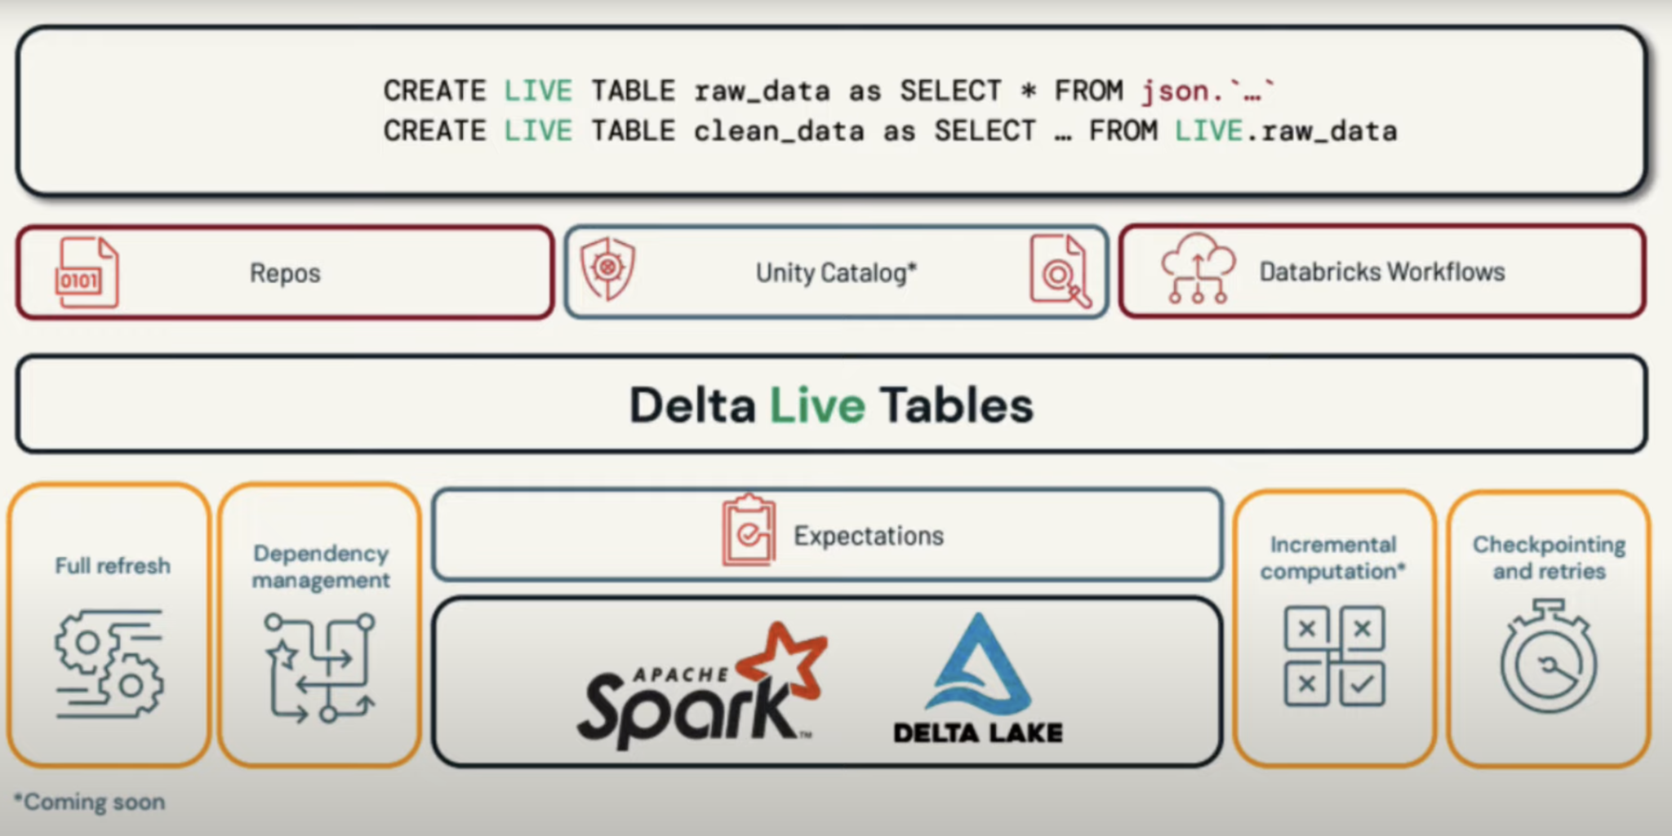Click the Full refresh heading text
This screenshot has height=836, width=1672.
[x=113, y=566]
